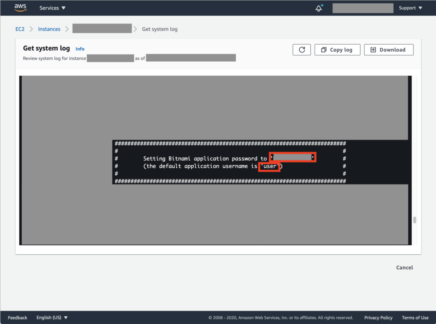This screenshot has height=324, width=436.
Task: Click the Download button
Action: click(x=388, y=50)
